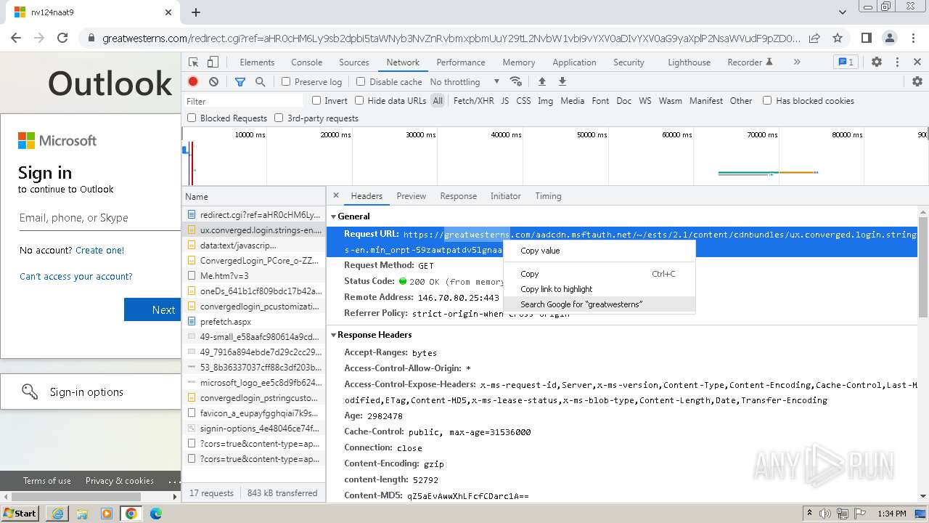Open the Timing tab of request
The image size is (929, 523).
tap(548, 196)
